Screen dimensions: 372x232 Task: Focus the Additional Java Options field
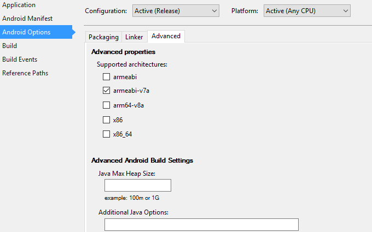coord(201,224)
